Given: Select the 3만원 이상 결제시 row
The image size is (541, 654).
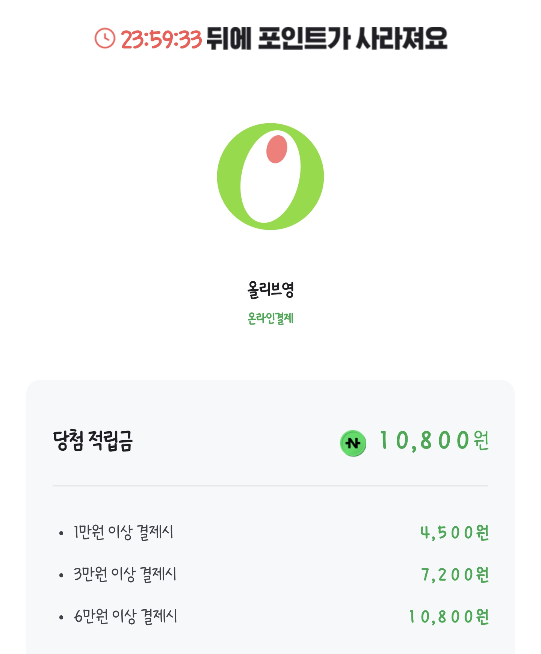Looking at the screenshot, I should coord(270,574).
